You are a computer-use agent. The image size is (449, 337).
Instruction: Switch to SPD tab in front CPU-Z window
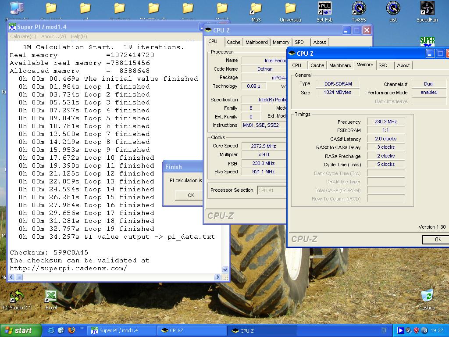383,65
